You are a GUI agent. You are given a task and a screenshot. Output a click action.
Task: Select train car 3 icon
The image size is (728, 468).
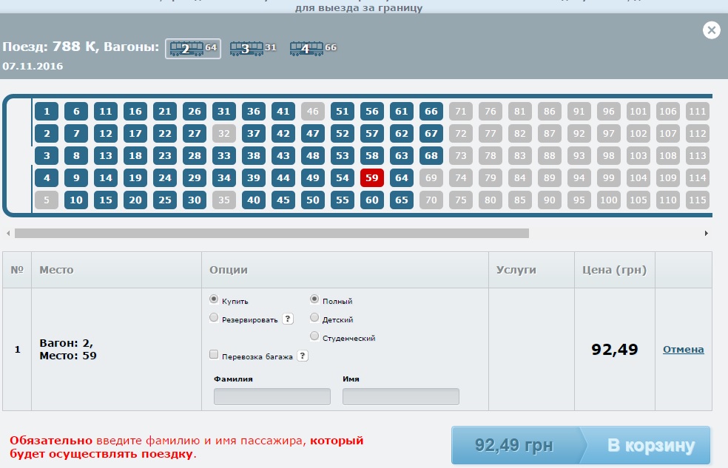point(246,49)
